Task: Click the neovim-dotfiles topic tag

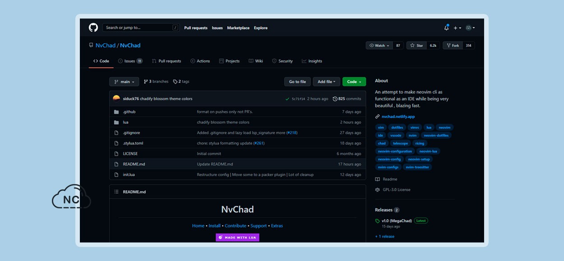Action: 436,135
